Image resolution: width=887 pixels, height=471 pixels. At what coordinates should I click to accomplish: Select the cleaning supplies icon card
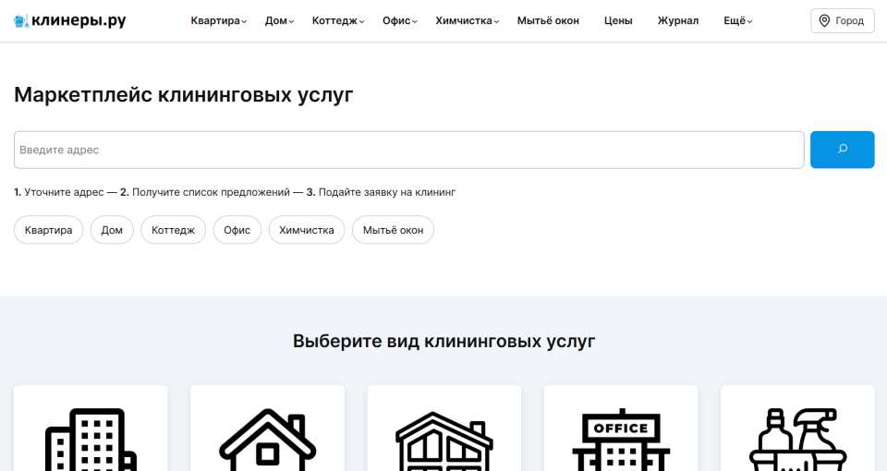[797, 428]
